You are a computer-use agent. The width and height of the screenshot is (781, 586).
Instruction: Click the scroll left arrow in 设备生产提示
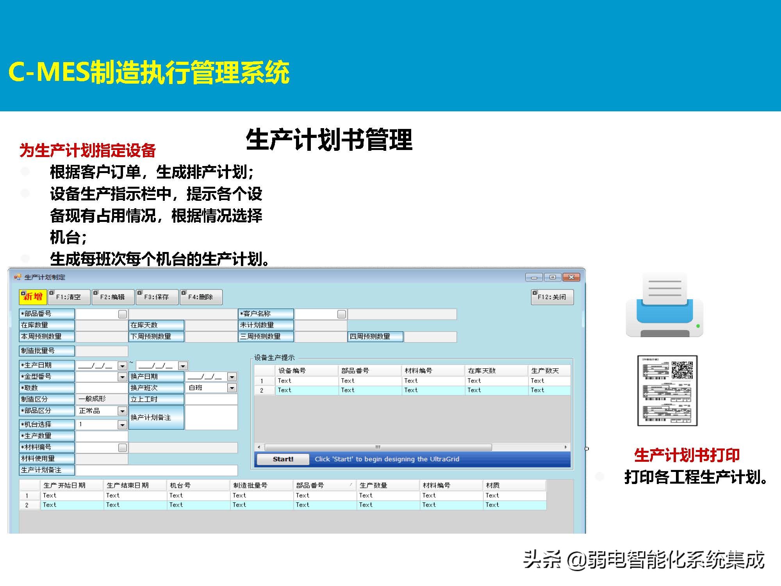tap(259, 447)
